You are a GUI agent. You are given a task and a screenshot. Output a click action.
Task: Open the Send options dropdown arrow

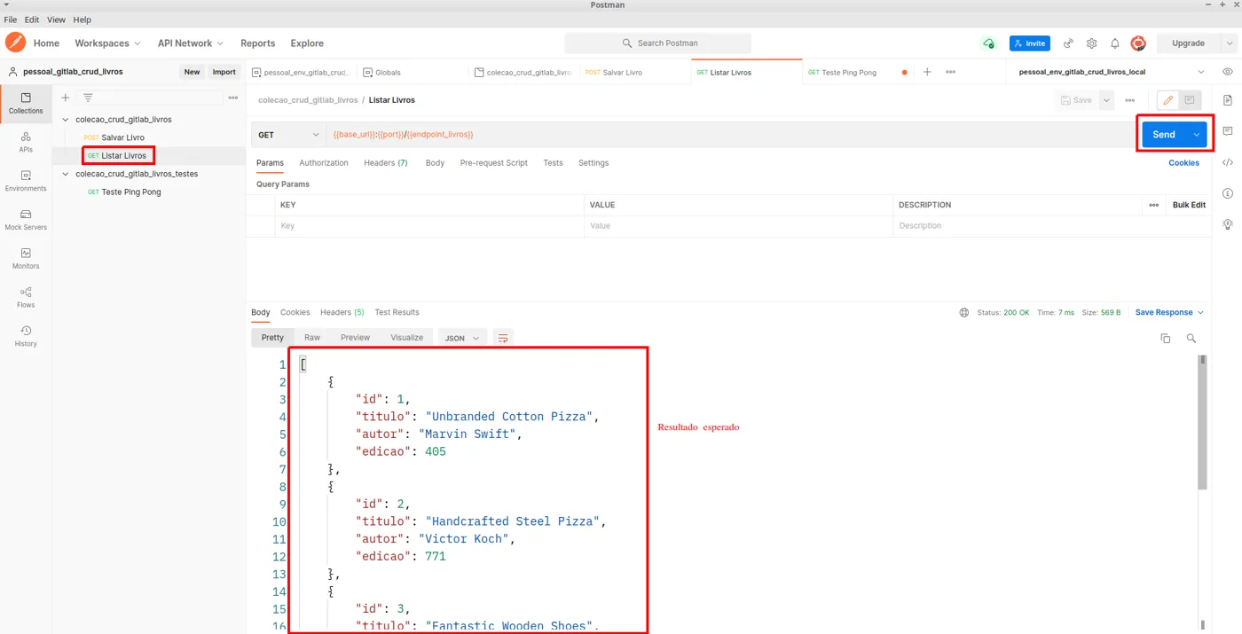pos(1197,135)
